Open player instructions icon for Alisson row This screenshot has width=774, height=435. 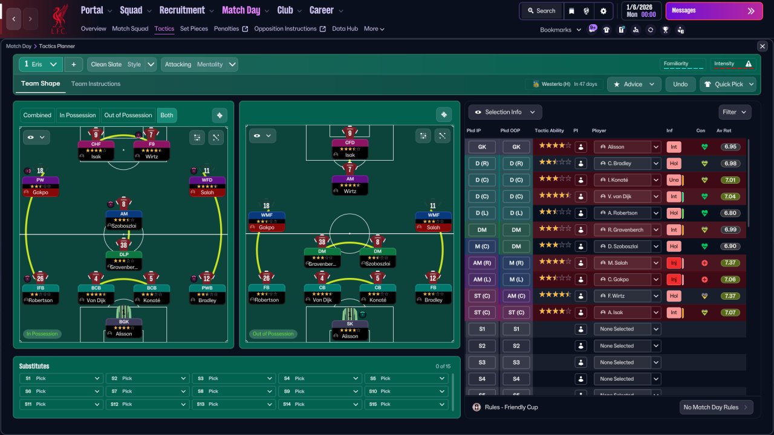tap(580, 147)
